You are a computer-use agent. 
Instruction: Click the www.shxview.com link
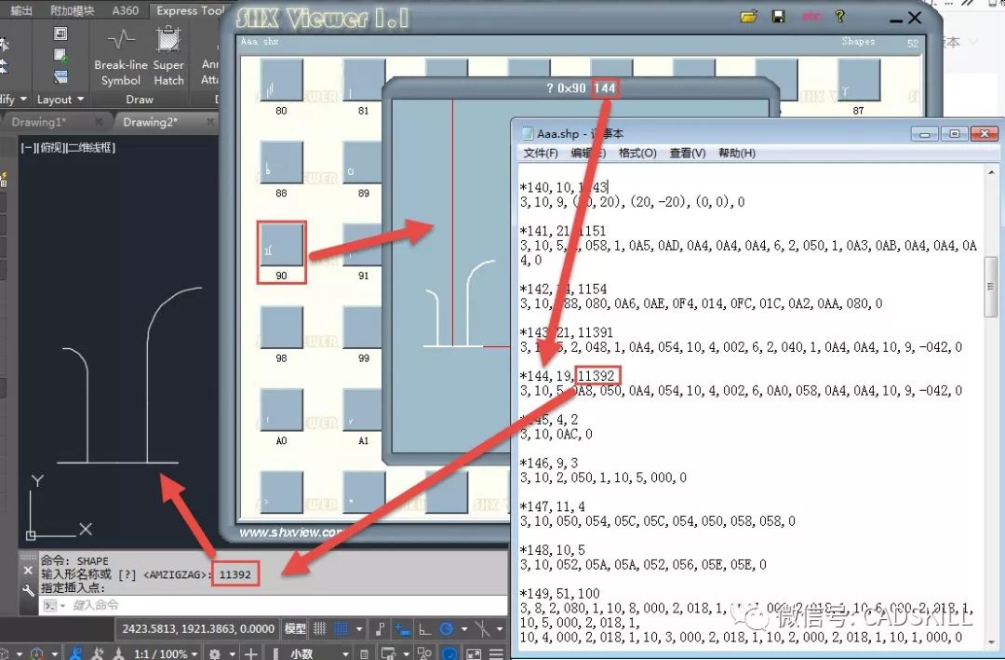pyautogui.click(x=291, y=532)
